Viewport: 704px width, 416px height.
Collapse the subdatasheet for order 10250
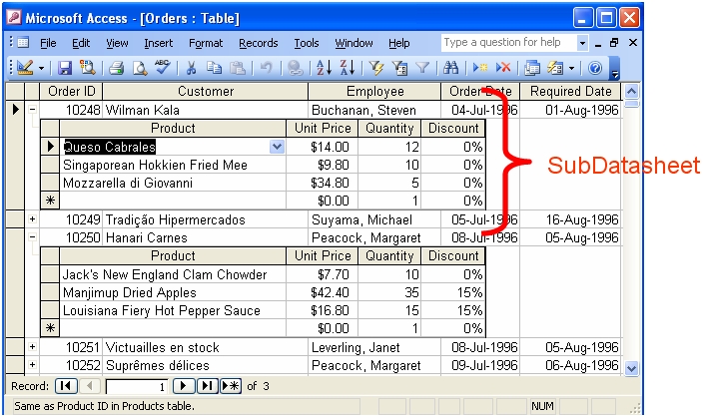pos(32,237)
